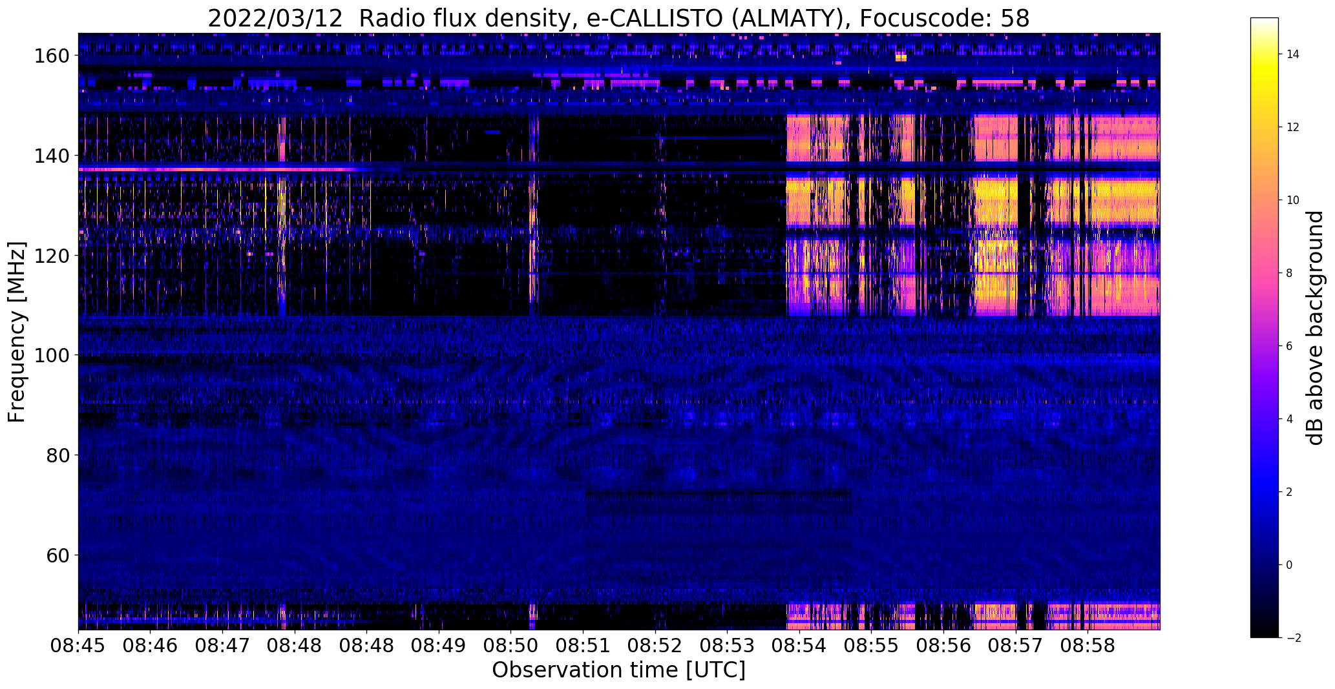Click the 08:52 time tick label
The width and height of the screenshot is (1335, 689).
click(x=655, y=646)
